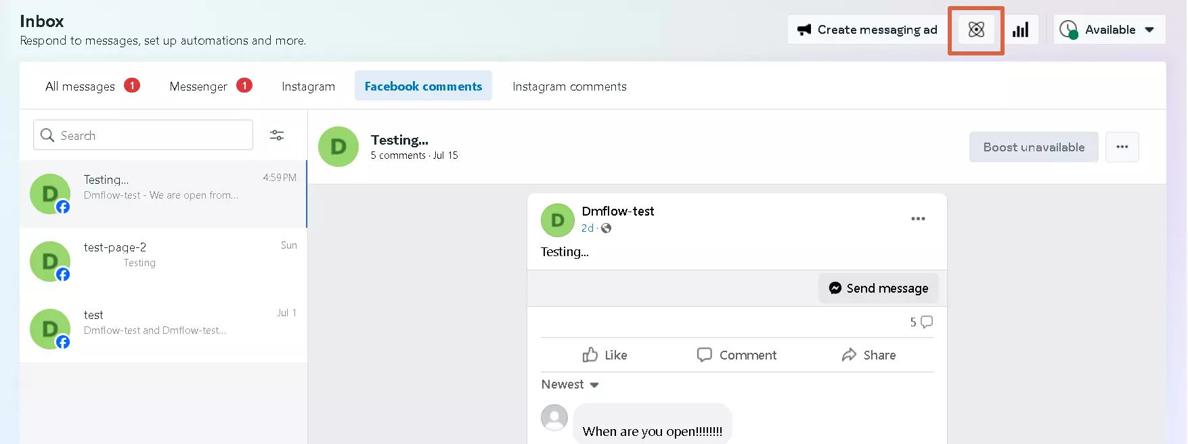The width and height of the screenshot is (1188, 444).
Task: Open the Instagram tab
Action: click(308, 87)
